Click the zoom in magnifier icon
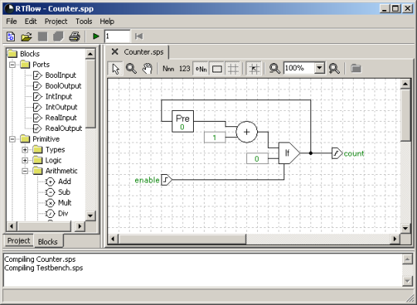Screen dimensions: 417x305 [334, 69]
